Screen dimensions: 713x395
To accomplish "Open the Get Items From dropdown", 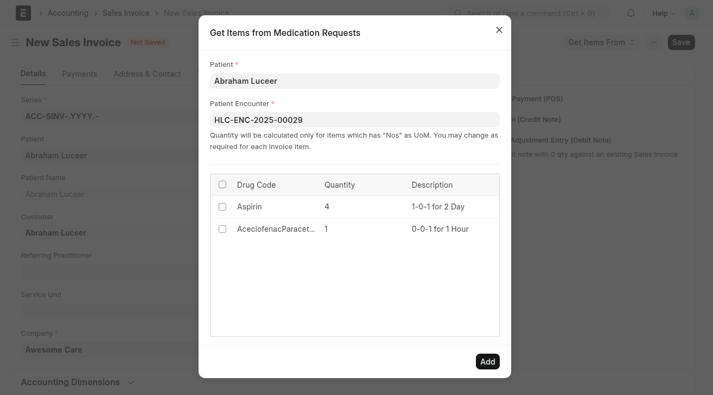I will pos(602,42).
